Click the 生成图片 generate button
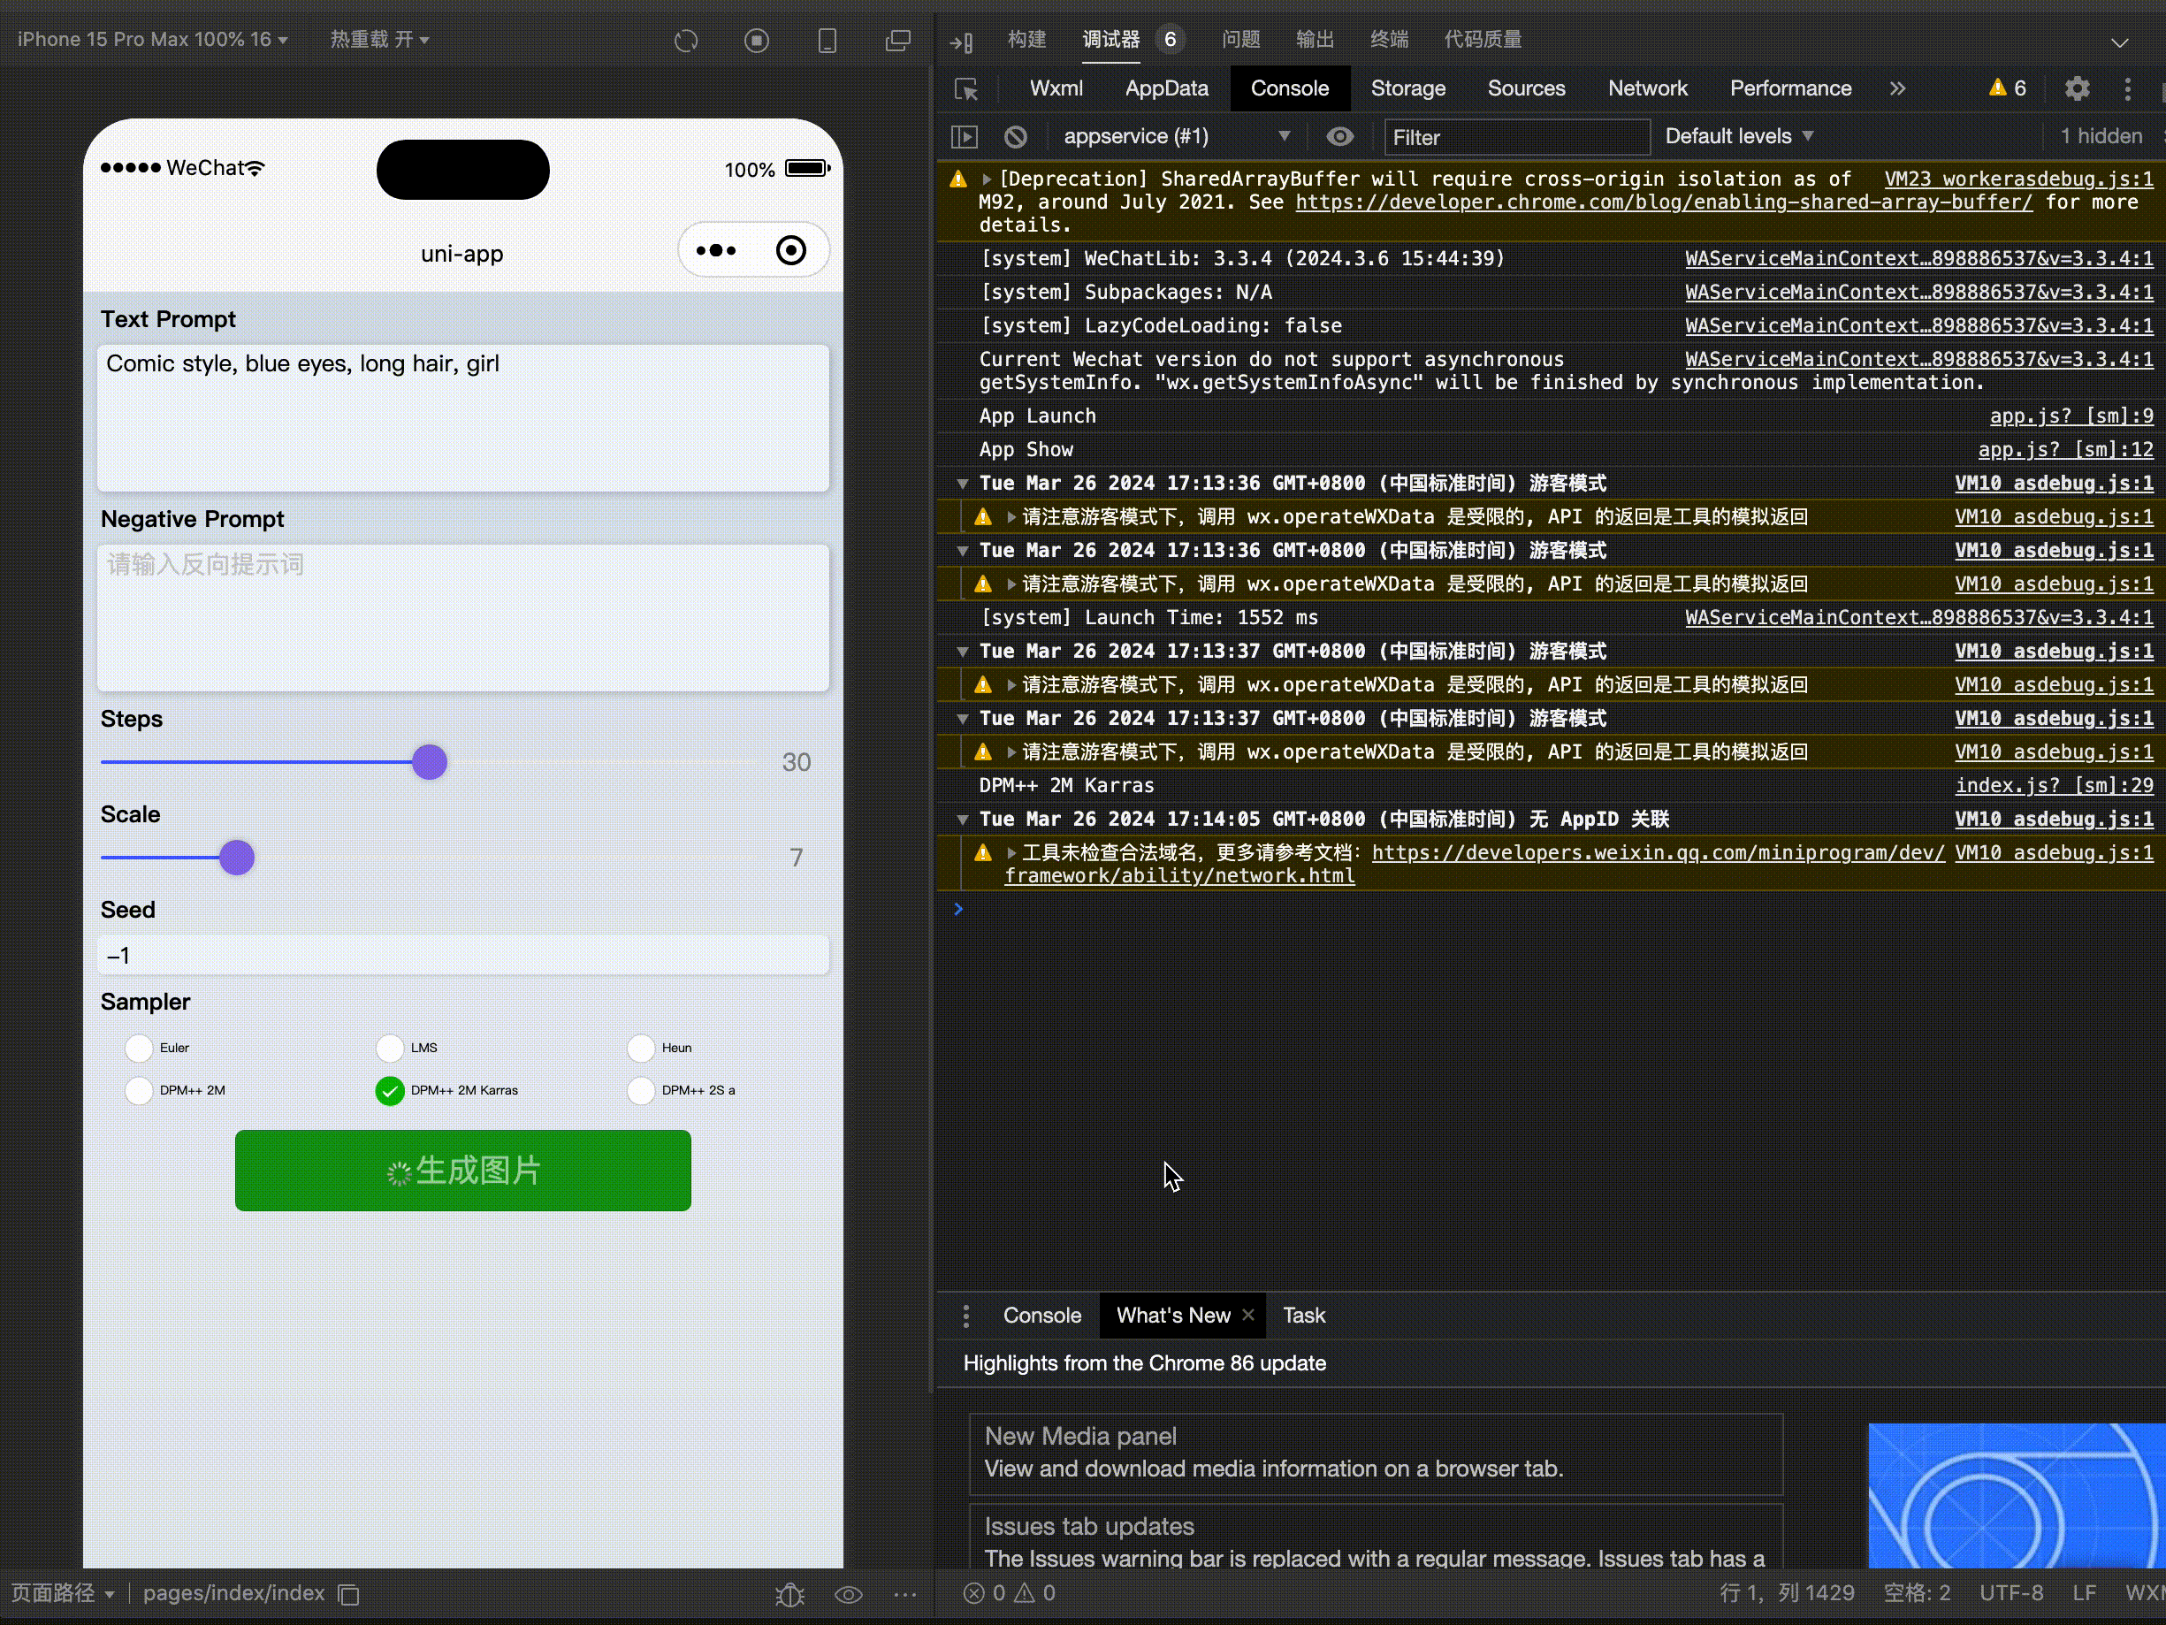Screen dimensions: 2166x1625 pos(462,1171)
